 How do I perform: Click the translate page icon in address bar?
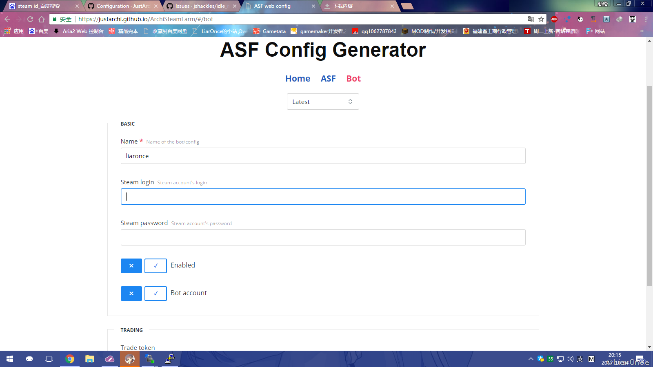tap(531, 19)
